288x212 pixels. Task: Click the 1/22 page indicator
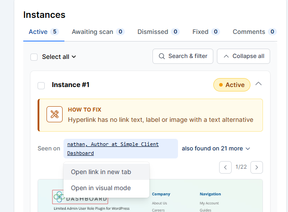coord(241,167)
